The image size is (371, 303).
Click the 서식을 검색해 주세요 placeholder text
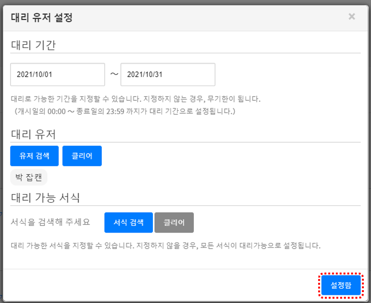(x=50, y=222)
